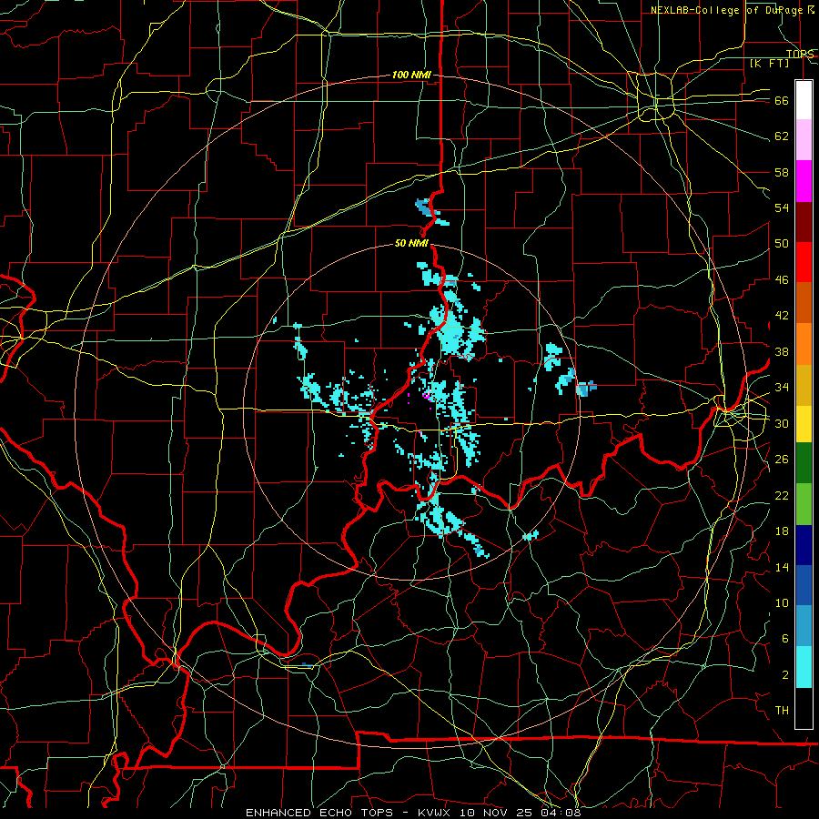Select the [K FT] units label
This screenshot has height=819, width=819.
click(769, 63)
